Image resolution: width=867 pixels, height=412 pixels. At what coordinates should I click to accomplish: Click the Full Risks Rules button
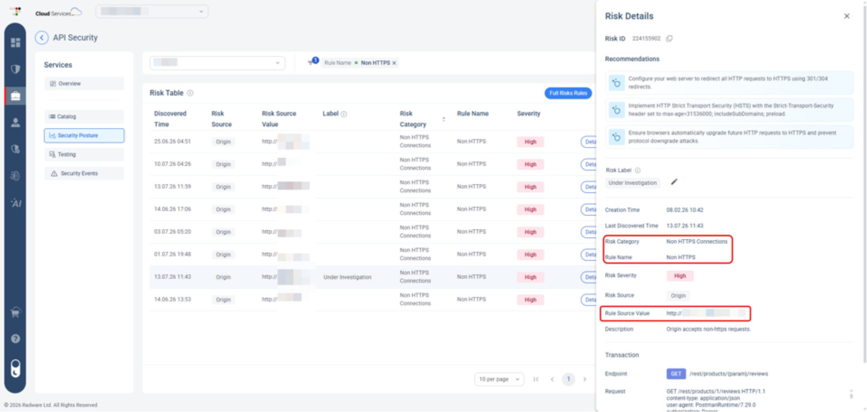tap(568, 93)
